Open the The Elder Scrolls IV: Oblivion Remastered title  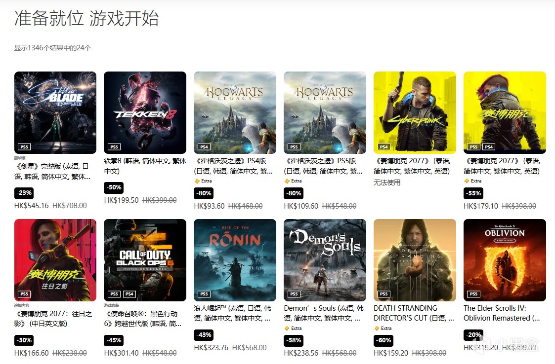coord(502,313)
